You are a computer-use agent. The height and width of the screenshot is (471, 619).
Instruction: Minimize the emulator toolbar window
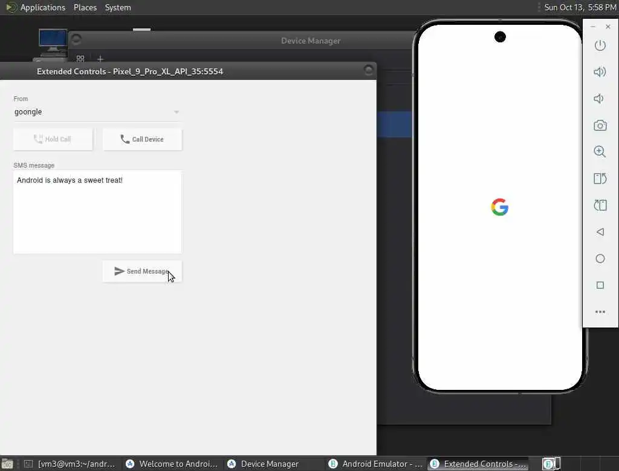pos(592,27)
